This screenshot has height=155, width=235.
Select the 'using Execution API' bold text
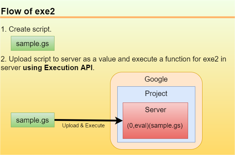pyautogui.click(x=57, y=68)
